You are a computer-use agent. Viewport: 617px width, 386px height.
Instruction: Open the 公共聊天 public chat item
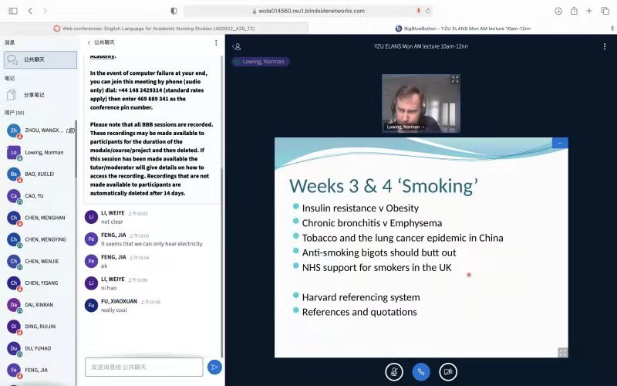click(x=40, y=60)
